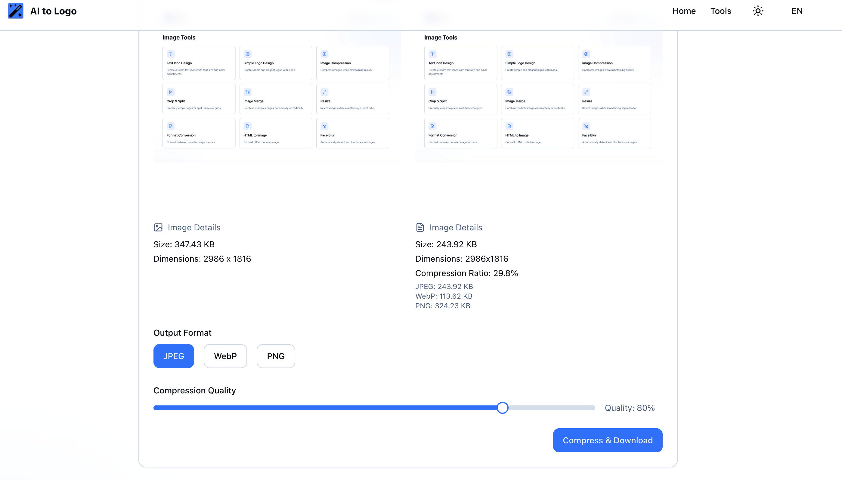Select JPEG output format
The height and width of the screenshot is (480, 842).
pyautogui.click(x=173, y=356)
